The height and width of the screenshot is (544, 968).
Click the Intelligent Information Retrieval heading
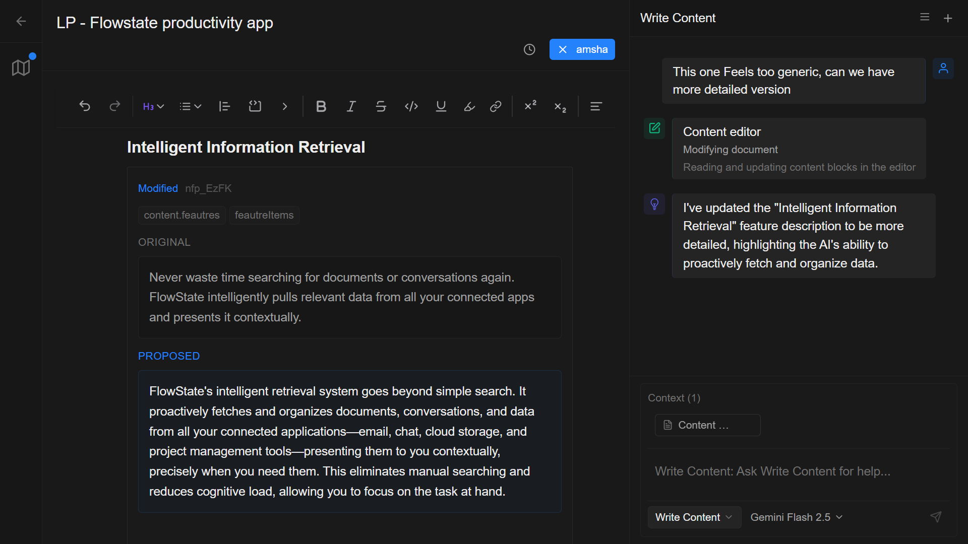[x=246, y=147]
